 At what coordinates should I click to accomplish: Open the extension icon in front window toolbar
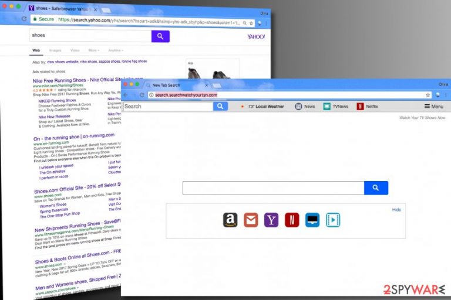point(437,95)
